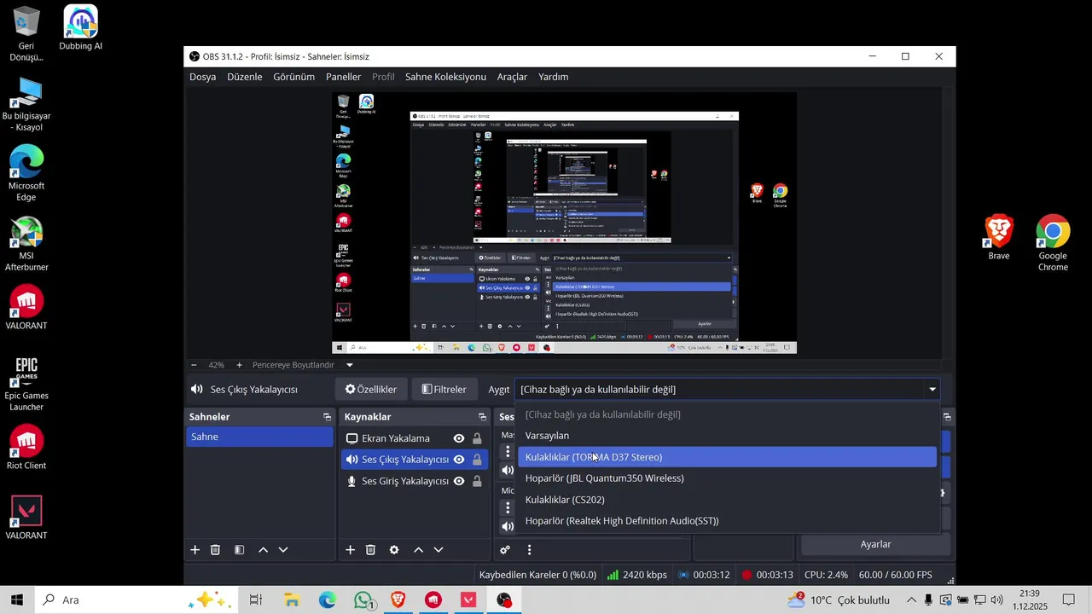Viewport: 1092px width, 614px height.
Task: Zoom out preview with minus button
Action: pos(194,365)
